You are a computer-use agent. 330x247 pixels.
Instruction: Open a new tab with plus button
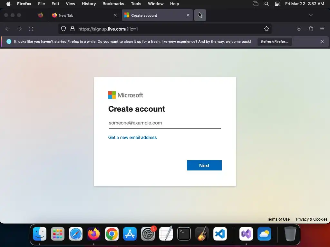(x=200, y=15)
